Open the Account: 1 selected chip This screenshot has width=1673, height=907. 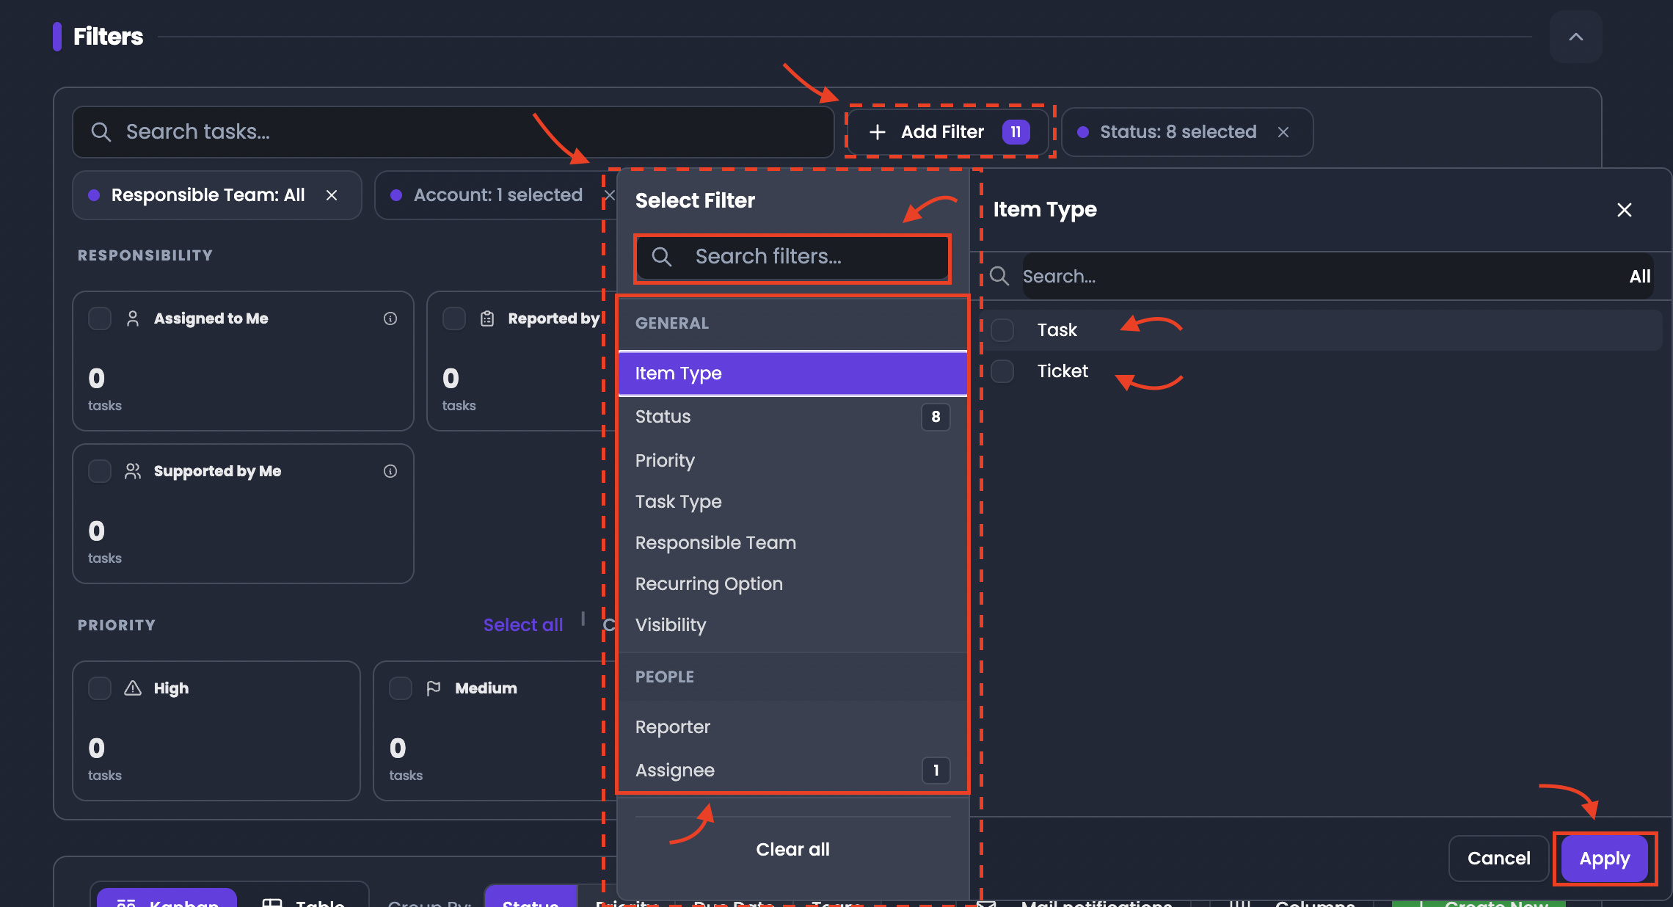click(497, 195)
